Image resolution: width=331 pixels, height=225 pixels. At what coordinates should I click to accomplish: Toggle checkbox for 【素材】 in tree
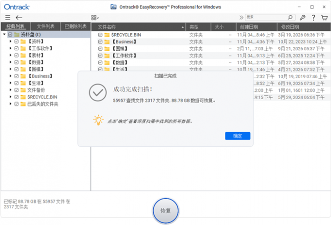[17, 56]
